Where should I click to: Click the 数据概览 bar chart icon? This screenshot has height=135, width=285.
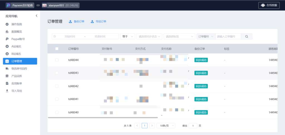(7, 32)
